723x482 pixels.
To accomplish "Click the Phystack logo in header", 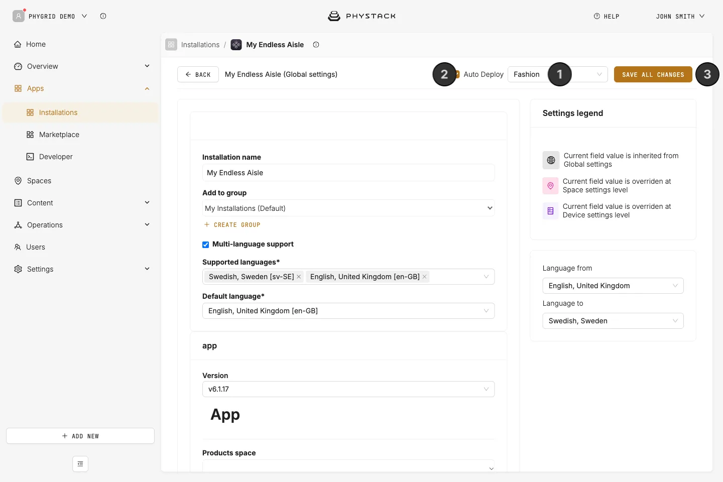I will point(361,16).
